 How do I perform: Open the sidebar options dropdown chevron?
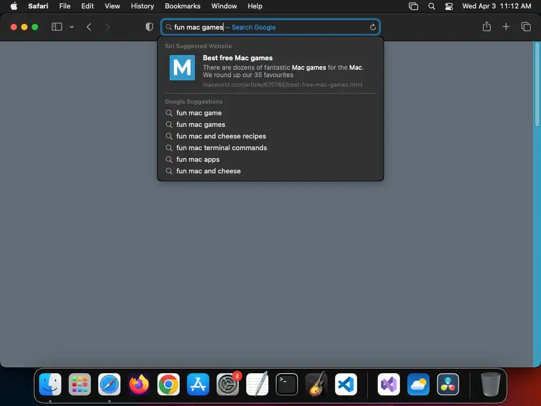point(72,27)
